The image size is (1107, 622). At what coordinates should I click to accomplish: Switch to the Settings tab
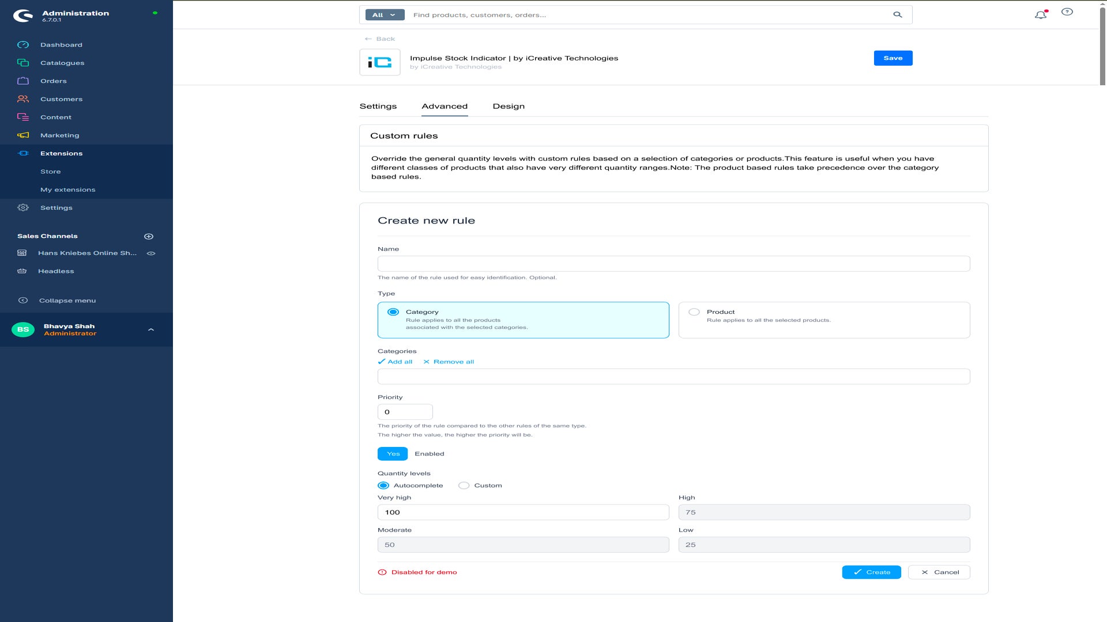click(x=378, y=107)
